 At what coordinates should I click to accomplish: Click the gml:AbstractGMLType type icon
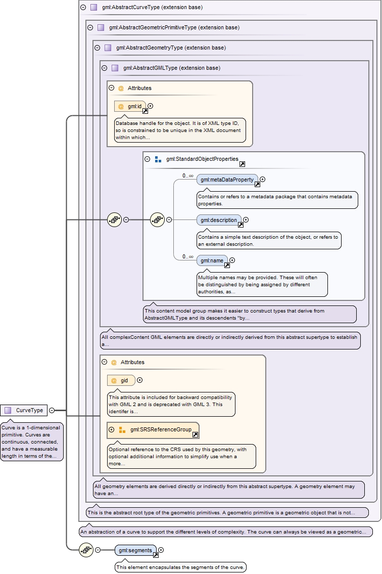click(115, 68)
